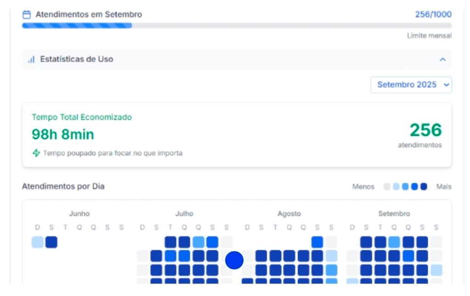Select the darkest blue legend swatch near Mais
This screenshot has width=470, height=296.
[424, 187]
